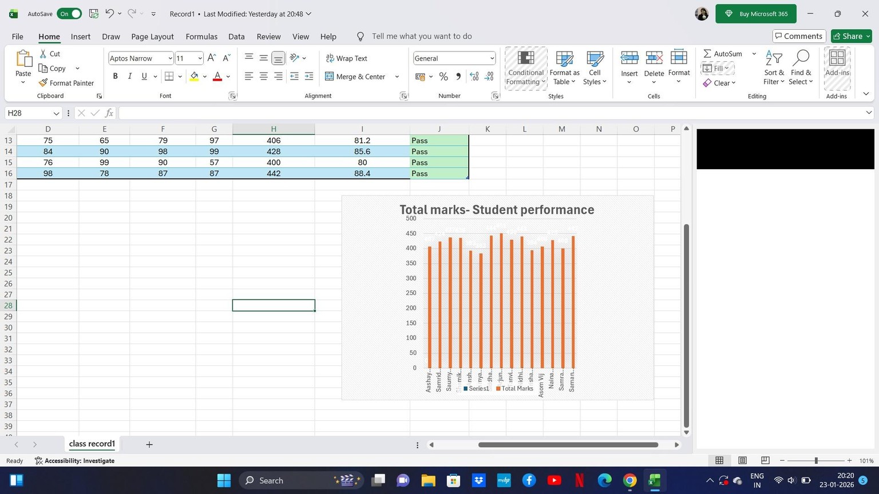Open Find & Select menu
Image resolution: width=879 pixels, height=494 pixels.
[x=801, y=68]
